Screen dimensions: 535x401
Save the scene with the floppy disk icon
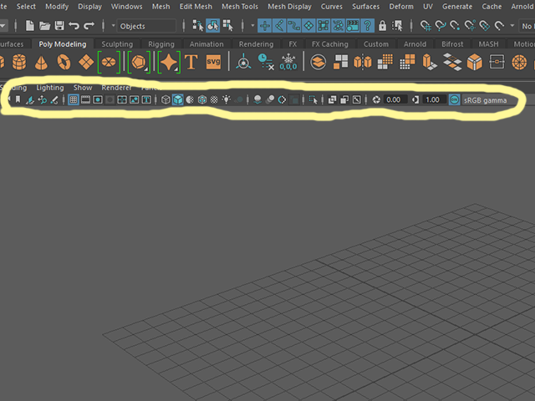click(x=59, y=26)
